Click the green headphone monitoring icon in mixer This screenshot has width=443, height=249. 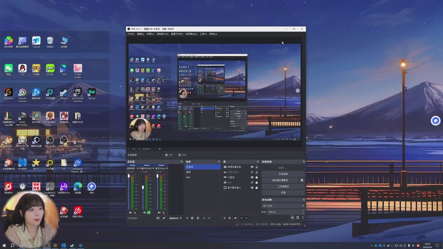coord(148,212)
